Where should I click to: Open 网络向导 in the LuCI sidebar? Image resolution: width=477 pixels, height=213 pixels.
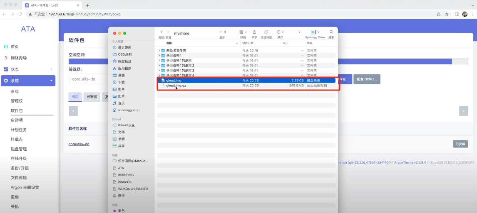[19, 58]
